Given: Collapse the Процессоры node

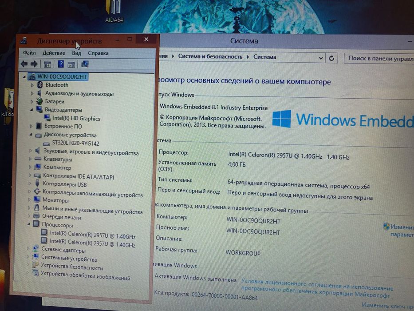Looking at the screenshot, I should coord(28,224).
